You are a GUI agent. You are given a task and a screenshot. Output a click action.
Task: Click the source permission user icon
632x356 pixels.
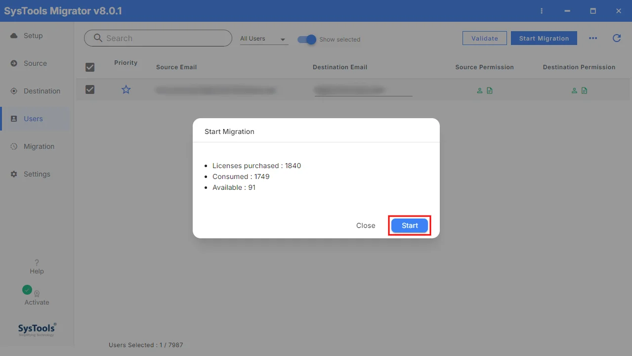click(x=479, y=90)
